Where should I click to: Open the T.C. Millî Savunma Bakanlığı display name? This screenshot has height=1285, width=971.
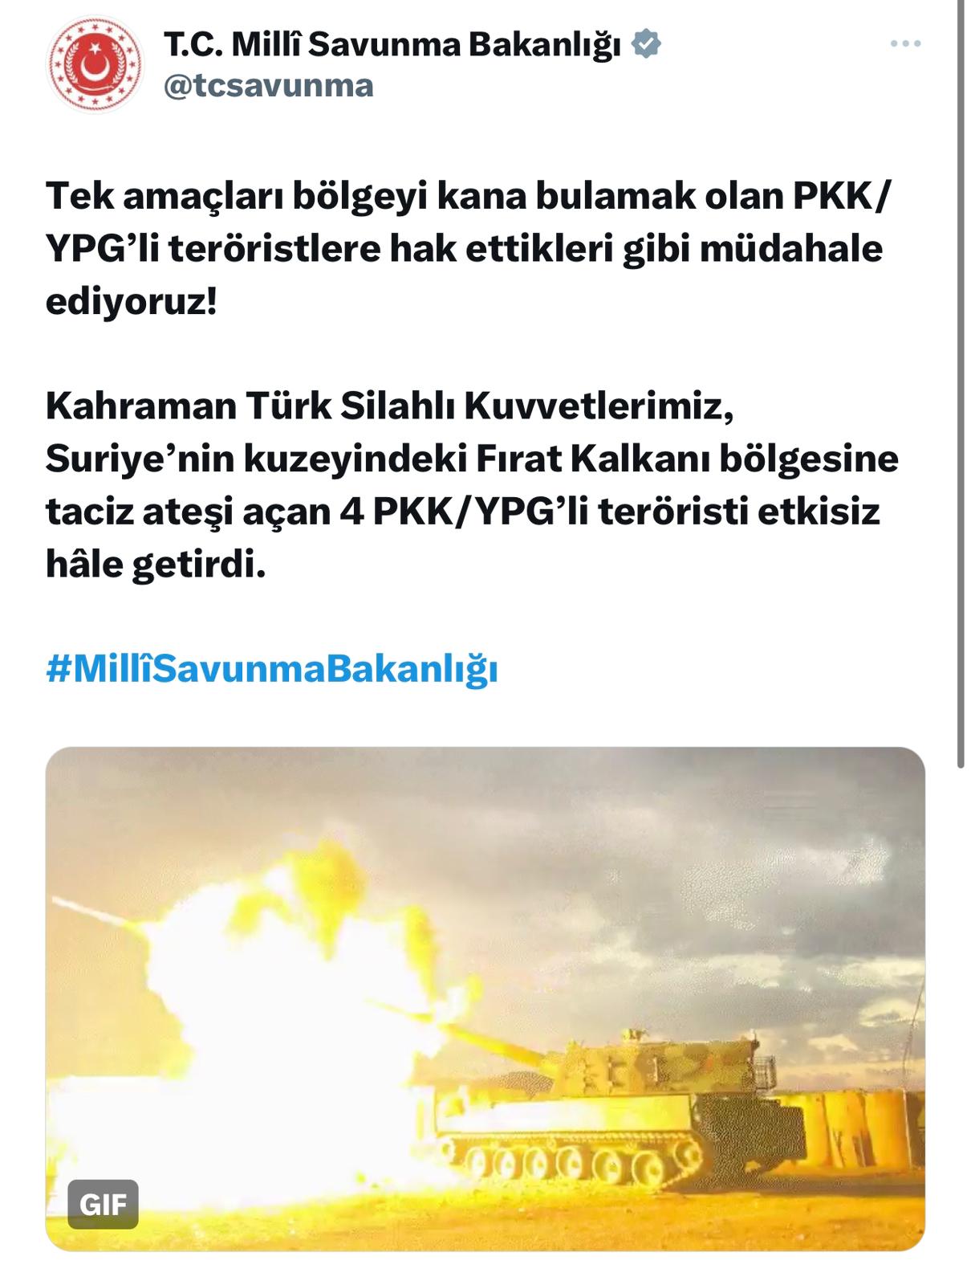tap(392, 44)
